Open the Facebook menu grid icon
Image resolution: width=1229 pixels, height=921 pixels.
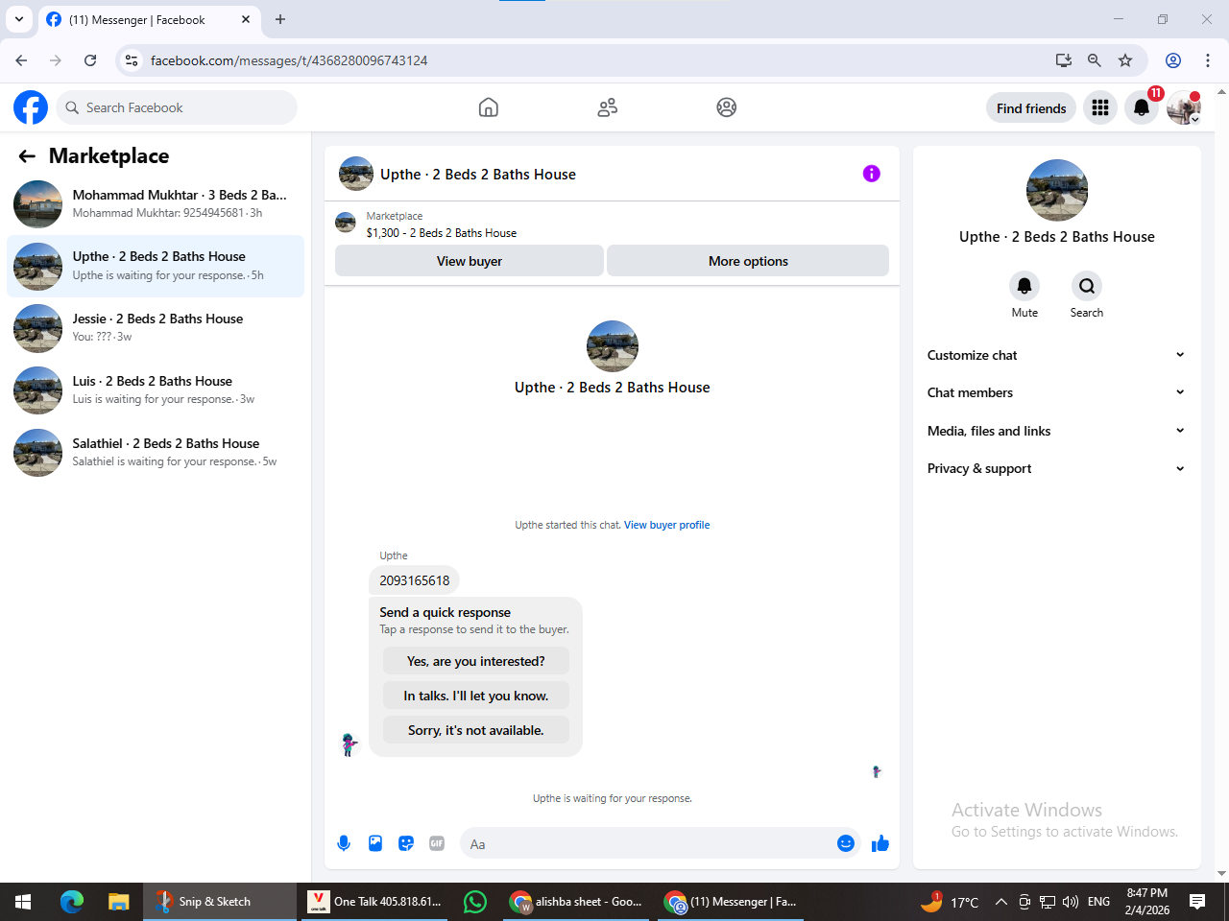click(x=1100, y=107)
